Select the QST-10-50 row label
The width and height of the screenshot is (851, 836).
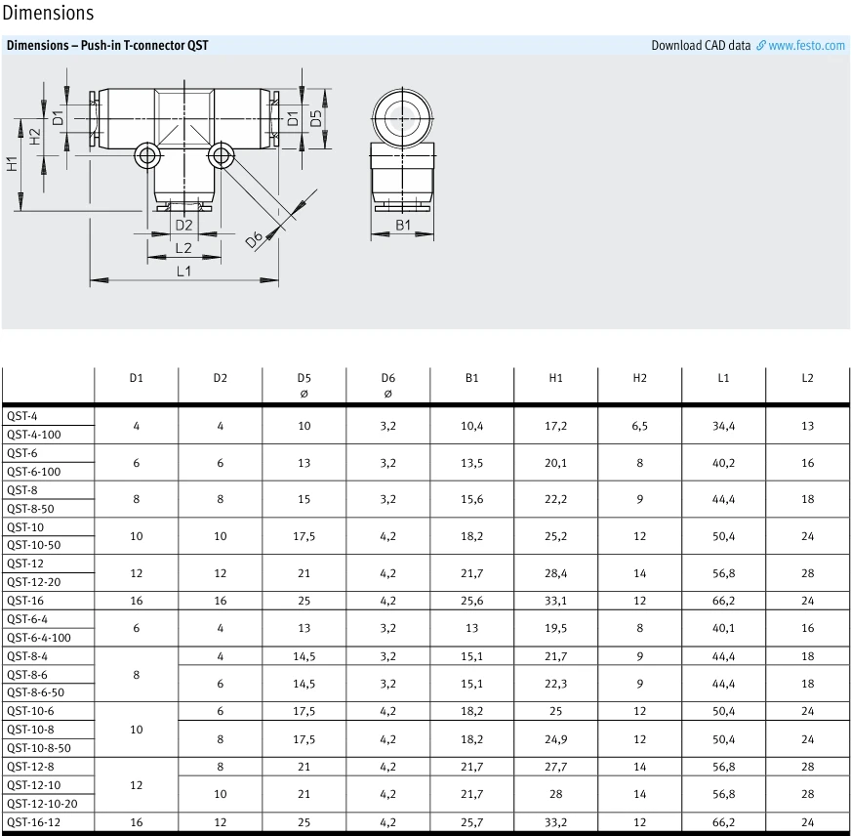coord(33,545)
